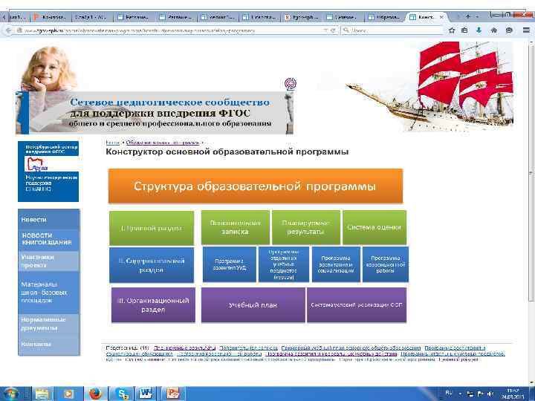This screenshot has width=535, height=401.
Task: Open Пояснительная записка subpage link
Action: (248, 348)
